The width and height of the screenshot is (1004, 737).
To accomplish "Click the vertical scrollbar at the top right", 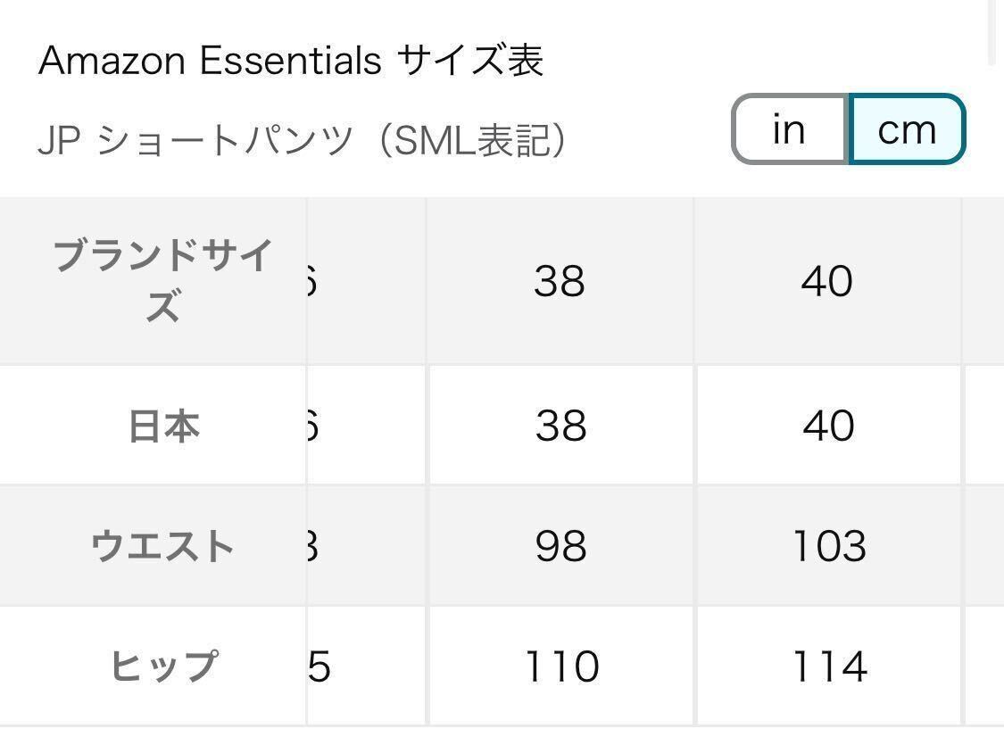I will [x=992, y=31].
